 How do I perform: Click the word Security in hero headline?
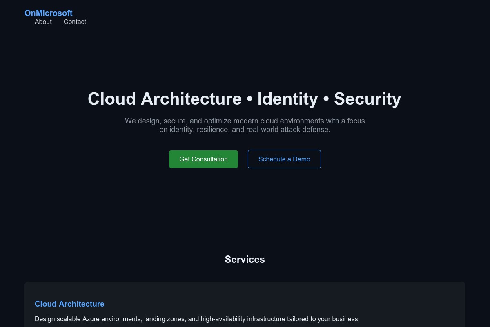point(367,99)
